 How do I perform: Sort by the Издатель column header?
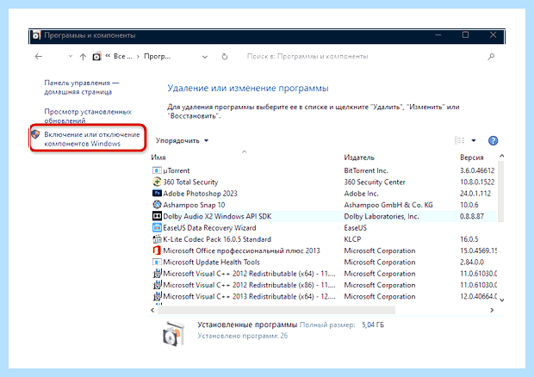click(359, 158)
